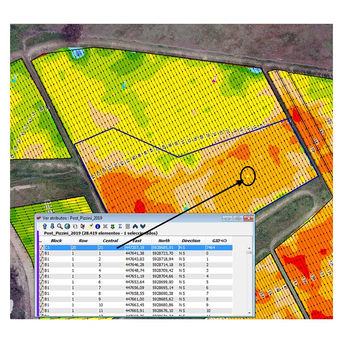Click the magnifying glass zoom icon

(60, 226)
